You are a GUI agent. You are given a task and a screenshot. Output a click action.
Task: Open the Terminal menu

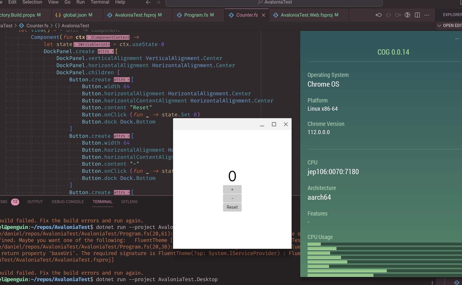tap(100, 2)
